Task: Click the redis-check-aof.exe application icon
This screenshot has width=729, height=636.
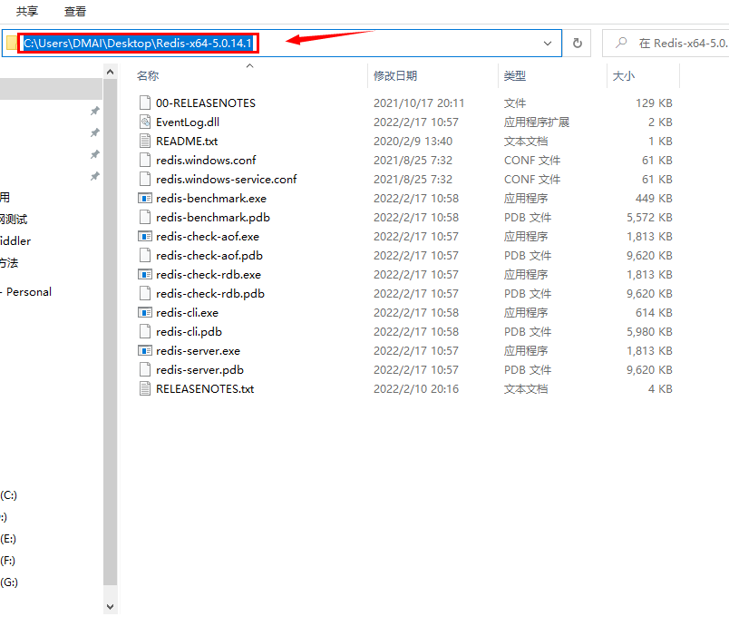Action: pos(145,237)
